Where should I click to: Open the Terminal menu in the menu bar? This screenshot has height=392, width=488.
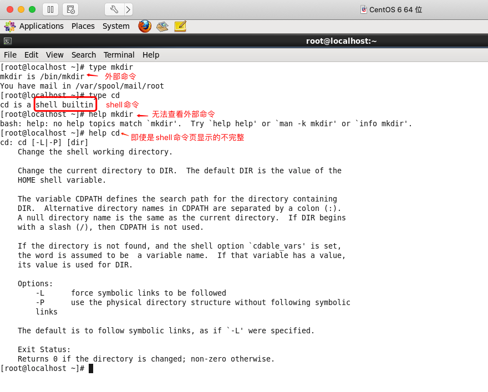tap(119, 55)
